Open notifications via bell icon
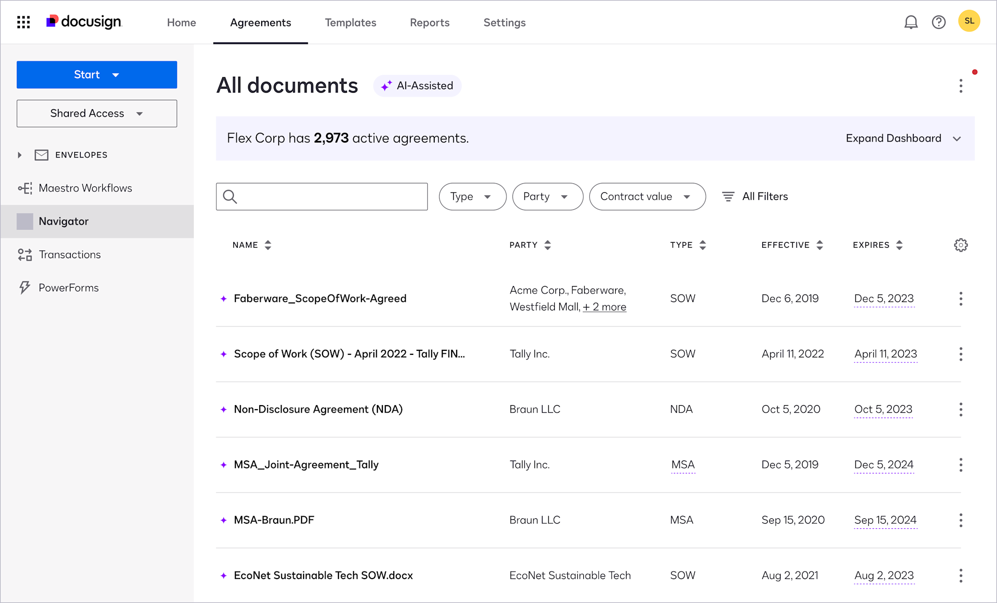 click(911, 22)
